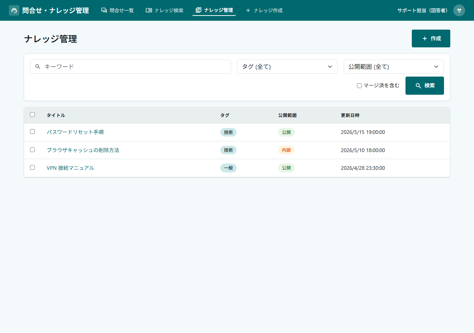Open the タグ (全て) dropdown
This screenshot has height=333, width=474.
tap(287, 67)
